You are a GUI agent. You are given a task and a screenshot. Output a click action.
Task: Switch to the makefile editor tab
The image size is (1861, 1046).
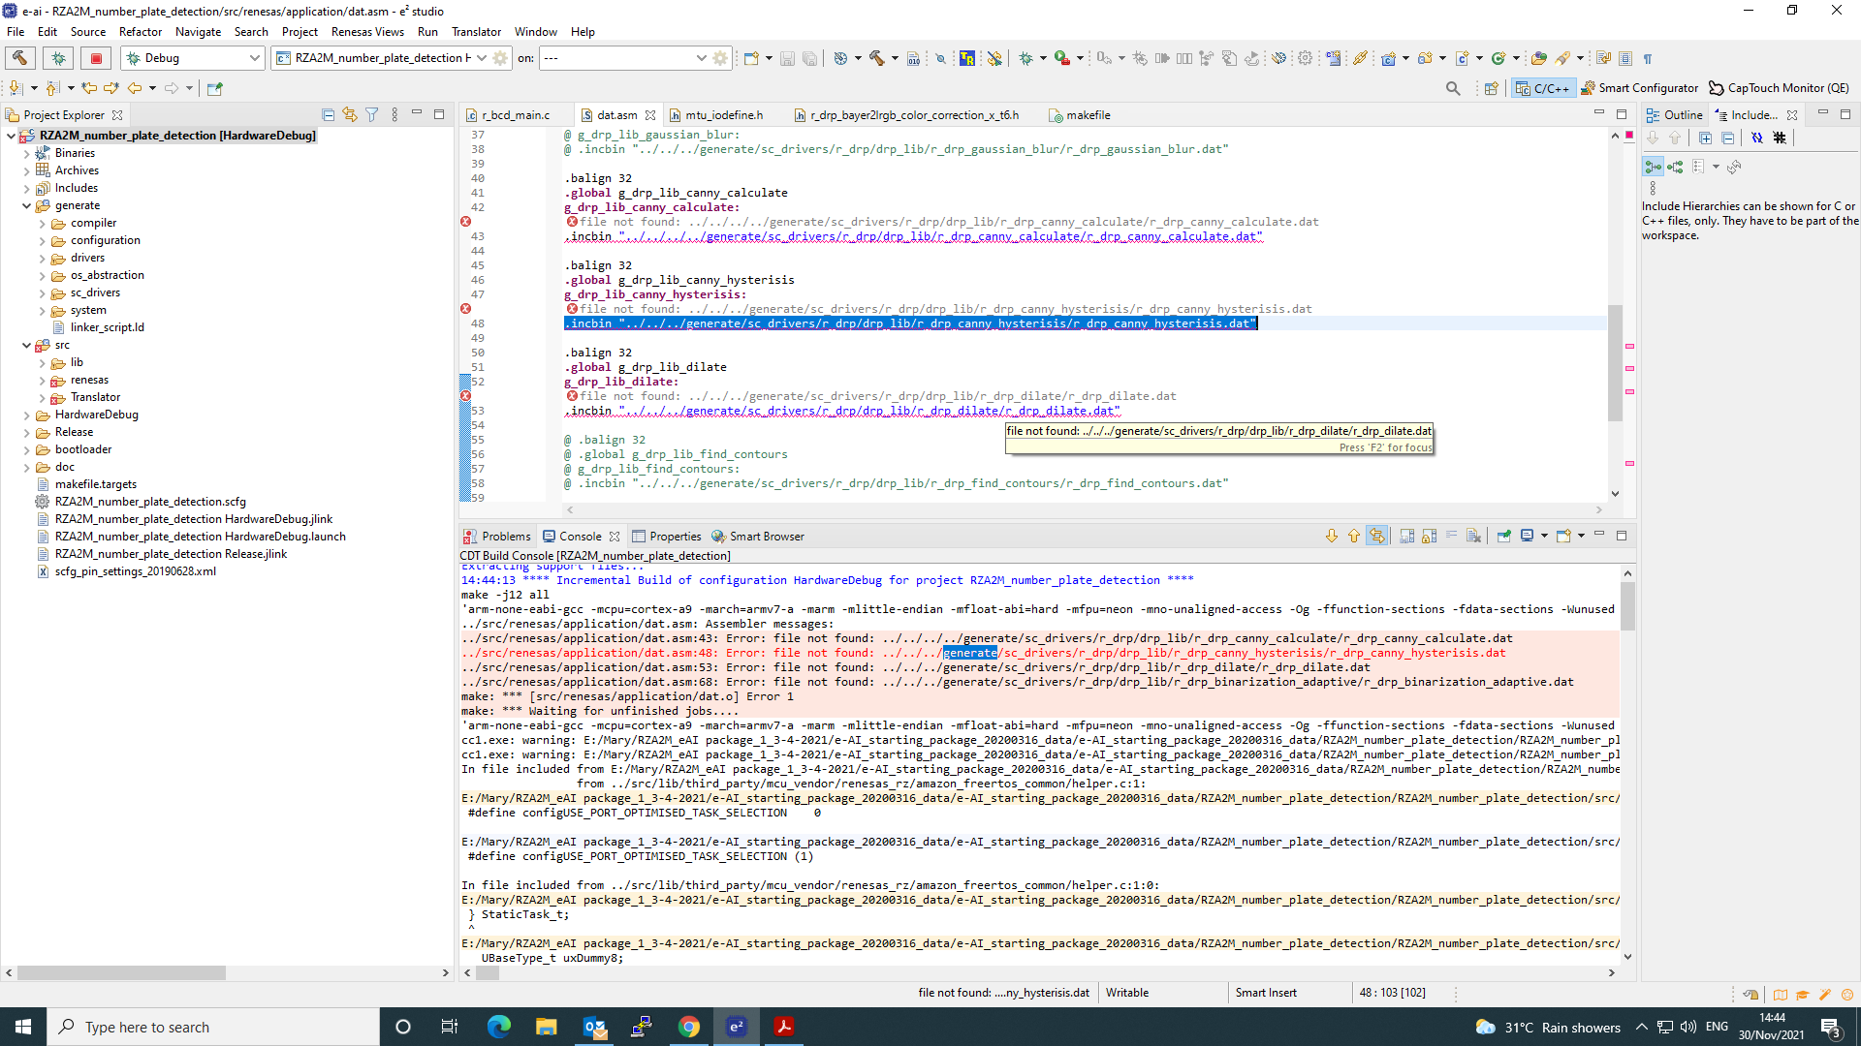1080,115
